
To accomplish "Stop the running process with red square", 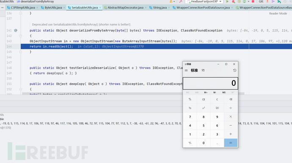I will click(x=253, y=2).
